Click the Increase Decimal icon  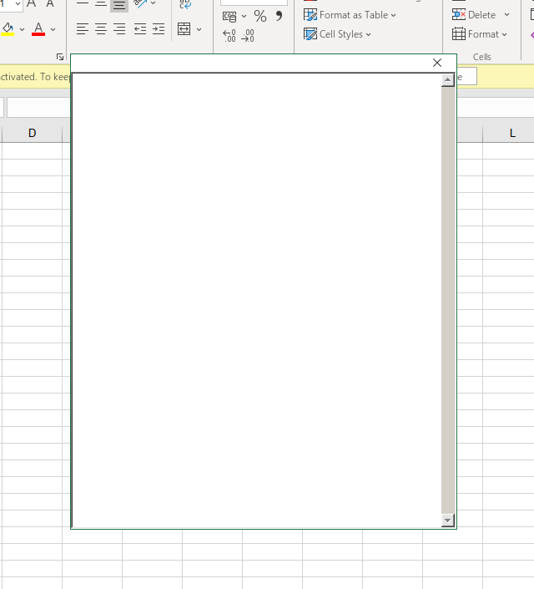coord(229,36)
